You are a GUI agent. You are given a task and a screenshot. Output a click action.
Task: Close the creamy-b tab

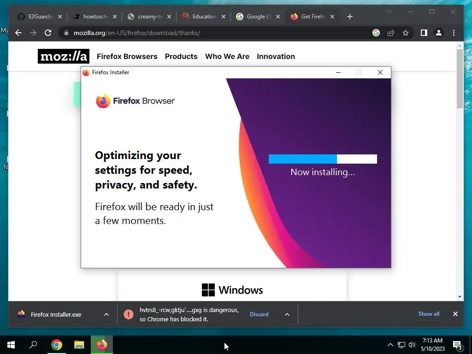[x=169, y=17]
